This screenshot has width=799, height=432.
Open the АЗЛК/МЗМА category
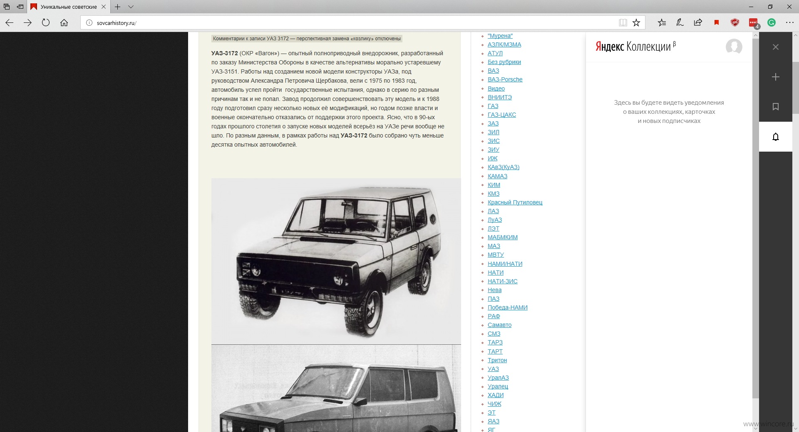point(504,44)
